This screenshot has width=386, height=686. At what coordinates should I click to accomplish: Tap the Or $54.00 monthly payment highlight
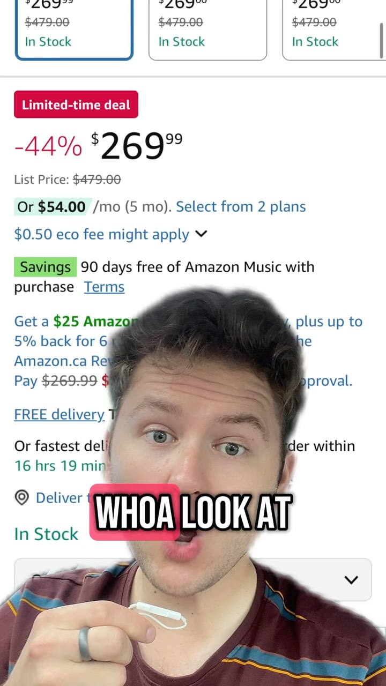click(51, 207)
